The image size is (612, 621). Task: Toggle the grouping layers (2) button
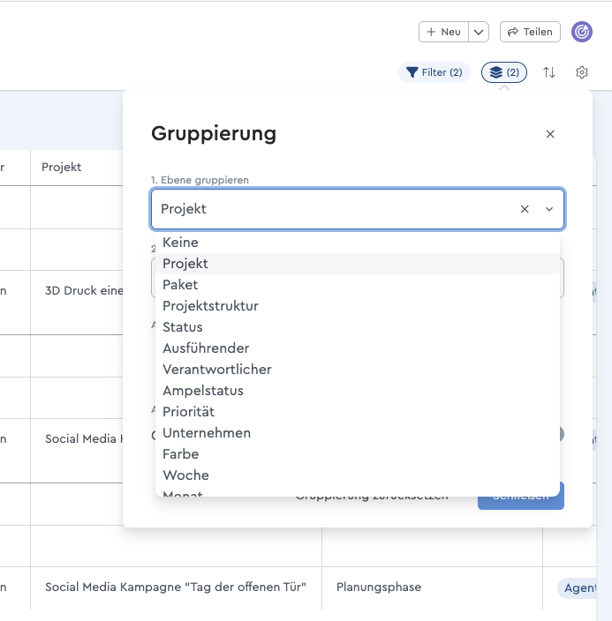[x=504, y=72]
